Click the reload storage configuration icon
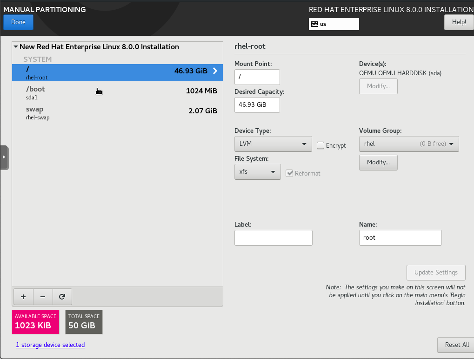 pyautogui.click(x=62, y=297)
